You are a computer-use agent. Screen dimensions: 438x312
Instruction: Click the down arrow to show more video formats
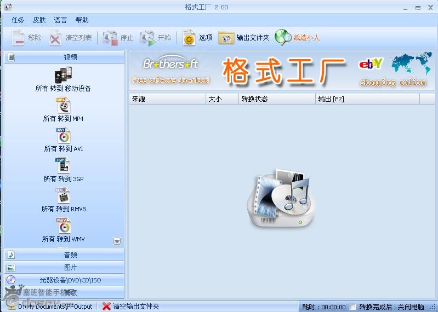point(117,241)
